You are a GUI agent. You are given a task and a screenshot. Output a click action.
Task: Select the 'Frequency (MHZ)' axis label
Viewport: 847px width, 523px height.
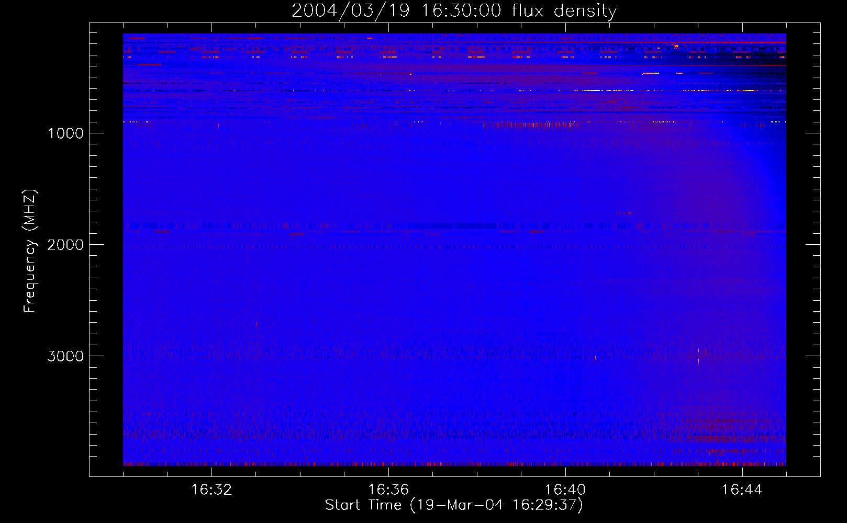click(30, 251)
